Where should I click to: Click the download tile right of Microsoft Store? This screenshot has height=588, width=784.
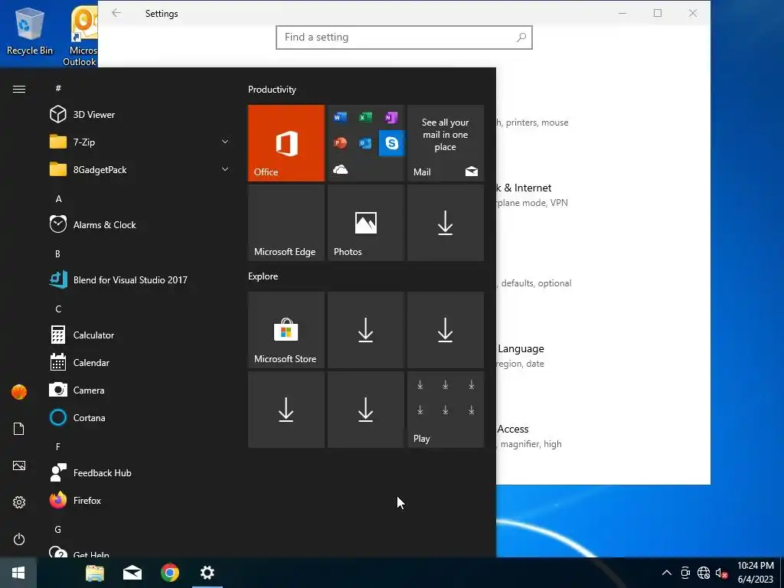[365, 330]
